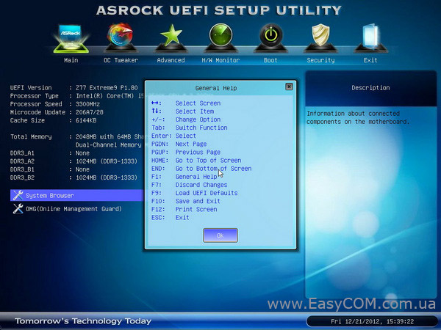Switch to the Main tab label
Image resolution: width=441 pixels, height=330 pixels.
(71, 60)
